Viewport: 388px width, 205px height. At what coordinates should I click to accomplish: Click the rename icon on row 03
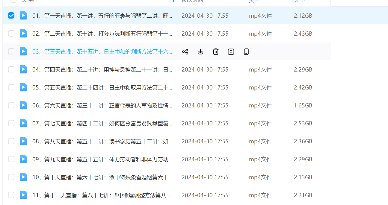231,52
